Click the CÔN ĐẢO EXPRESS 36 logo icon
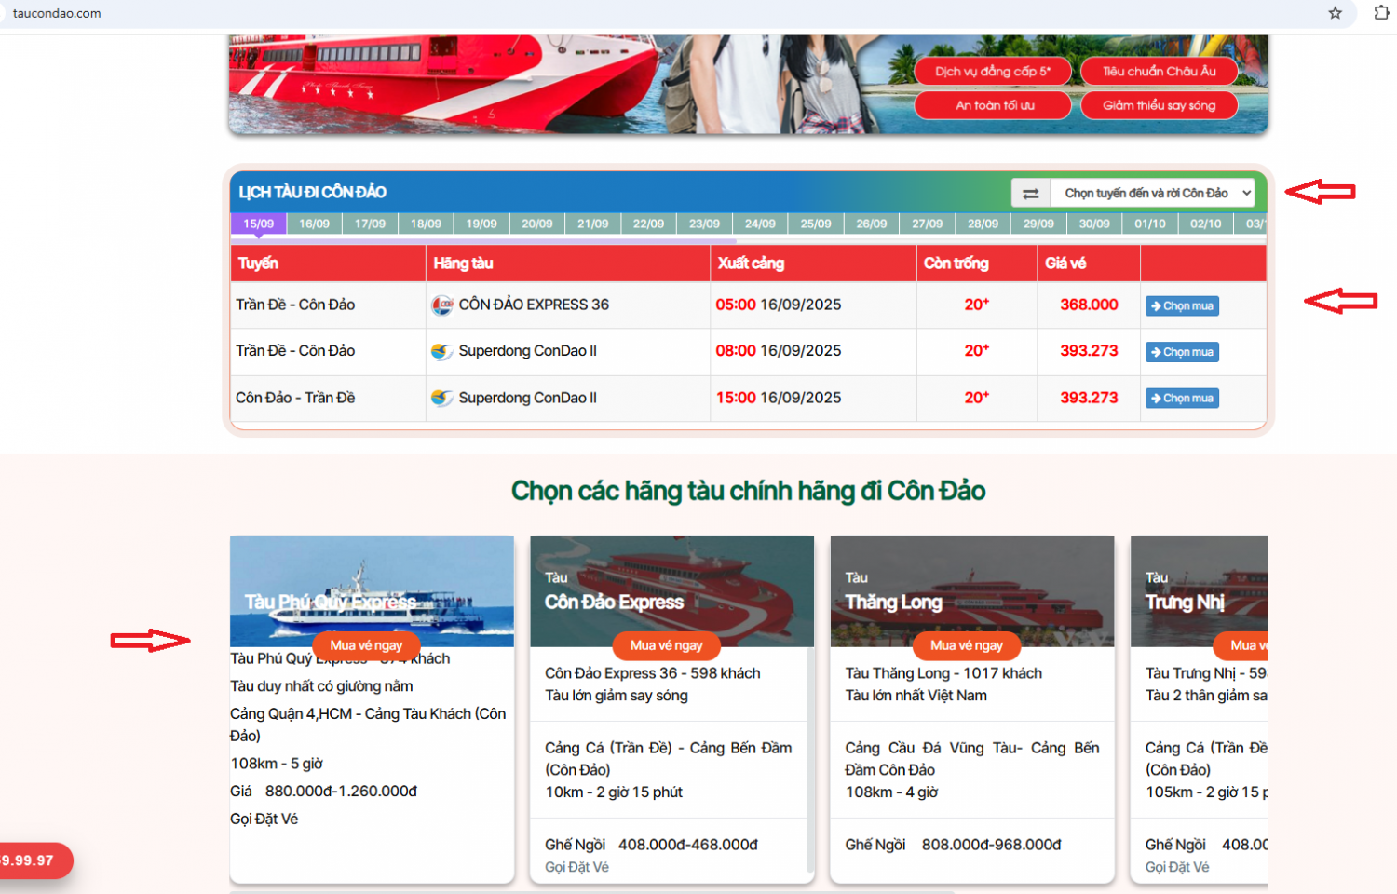 (x=442, y=305)
